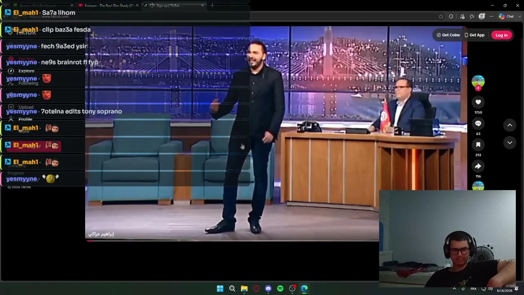
Task: Open Microsoft Edge from taskbar
Action: [x=304, y=288]
